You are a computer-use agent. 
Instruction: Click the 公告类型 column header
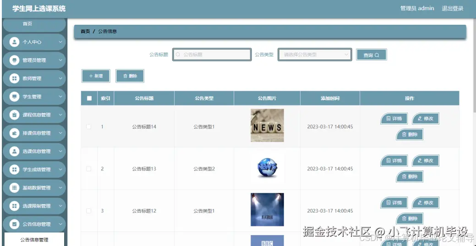[x=204, y=98]
